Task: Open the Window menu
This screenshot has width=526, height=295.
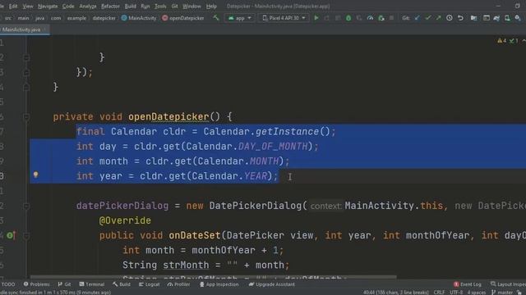Action: pyautogui.click(x=191, y=6)
